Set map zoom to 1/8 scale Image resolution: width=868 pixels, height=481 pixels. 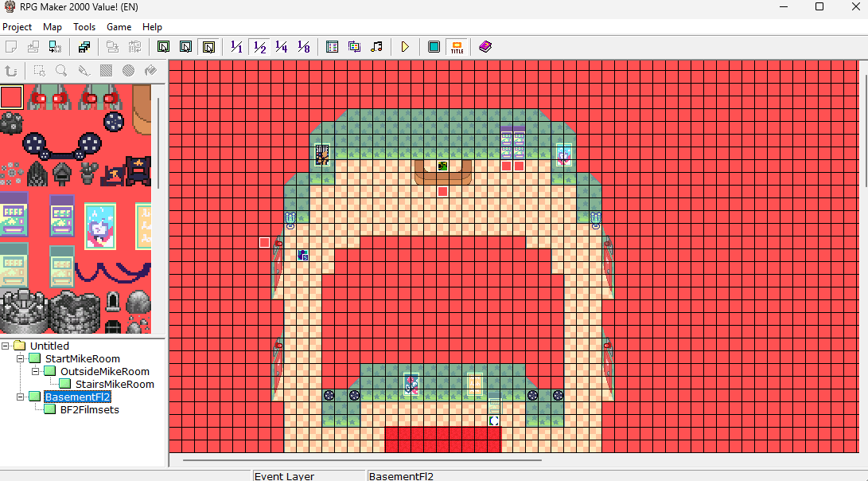304,47
